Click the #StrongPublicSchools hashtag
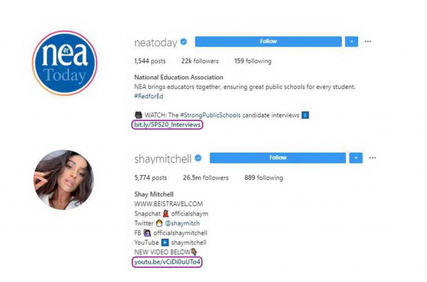The width and height of the screenshot is (427, 282). click(210, 115)
